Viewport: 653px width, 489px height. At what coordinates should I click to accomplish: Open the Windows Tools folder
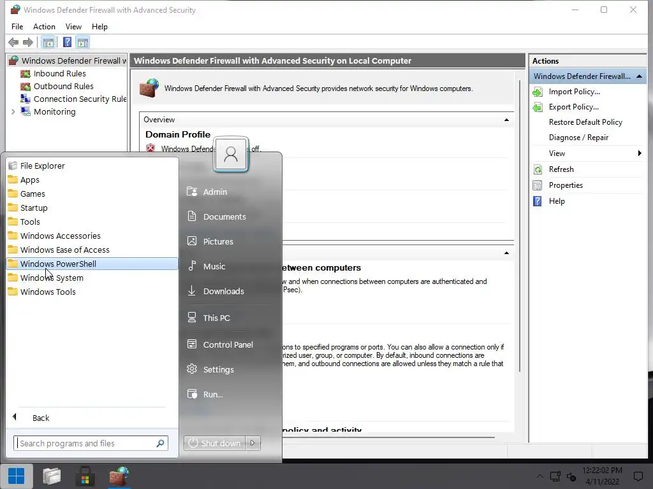tap(92, 292)
